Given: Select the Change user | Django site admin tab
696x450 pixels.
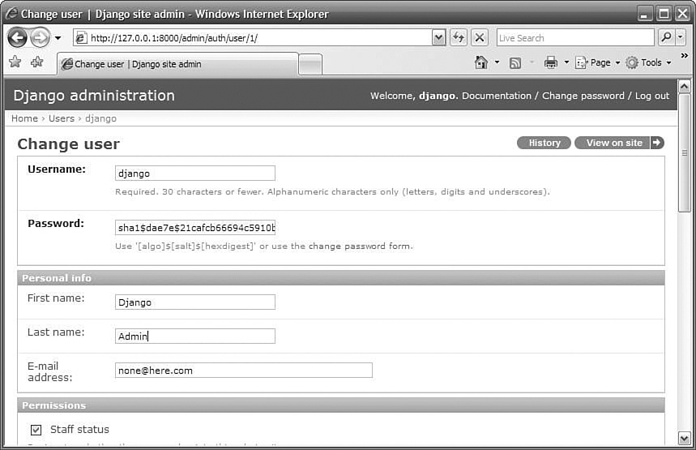Looking at the screenshot, I should [x=177, y=64].
